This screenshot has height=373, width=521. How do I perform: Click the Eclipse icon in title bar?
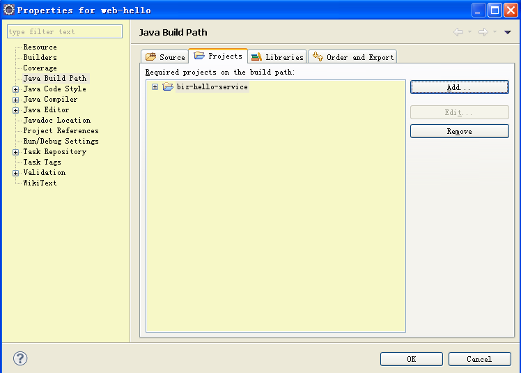coord(9,10)
